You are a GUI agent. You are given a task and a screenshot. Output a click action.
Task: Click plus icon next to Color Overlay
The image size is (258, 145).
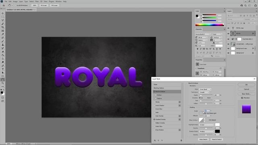coord(179,116)
